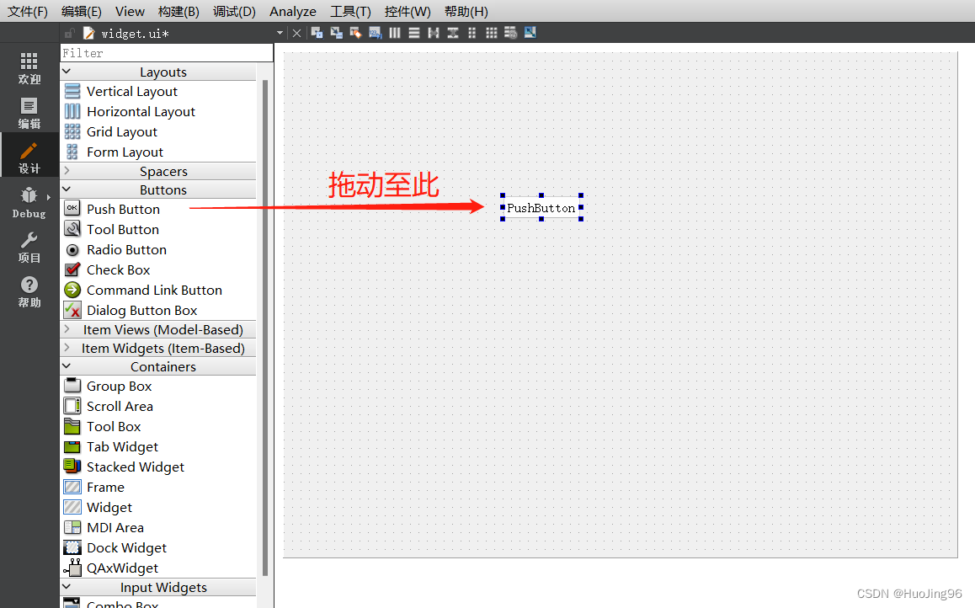Viewport: 975px width, 608px height.
Task: Open the 控件(W) menu
Action: pyautogui.click(x=408, y=11)
